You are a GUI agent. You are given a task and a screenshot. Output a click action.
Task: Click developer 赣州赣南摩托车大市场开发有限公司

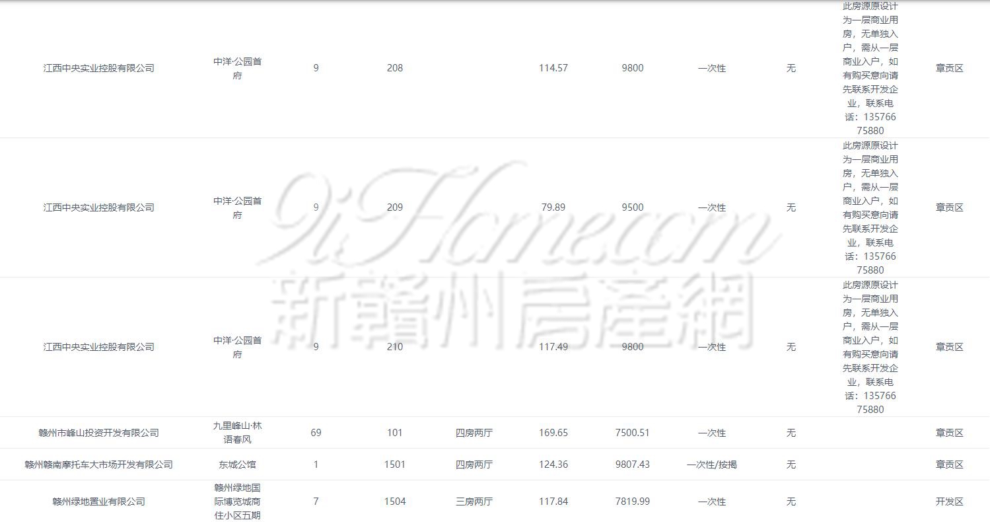tap(98, 465)
